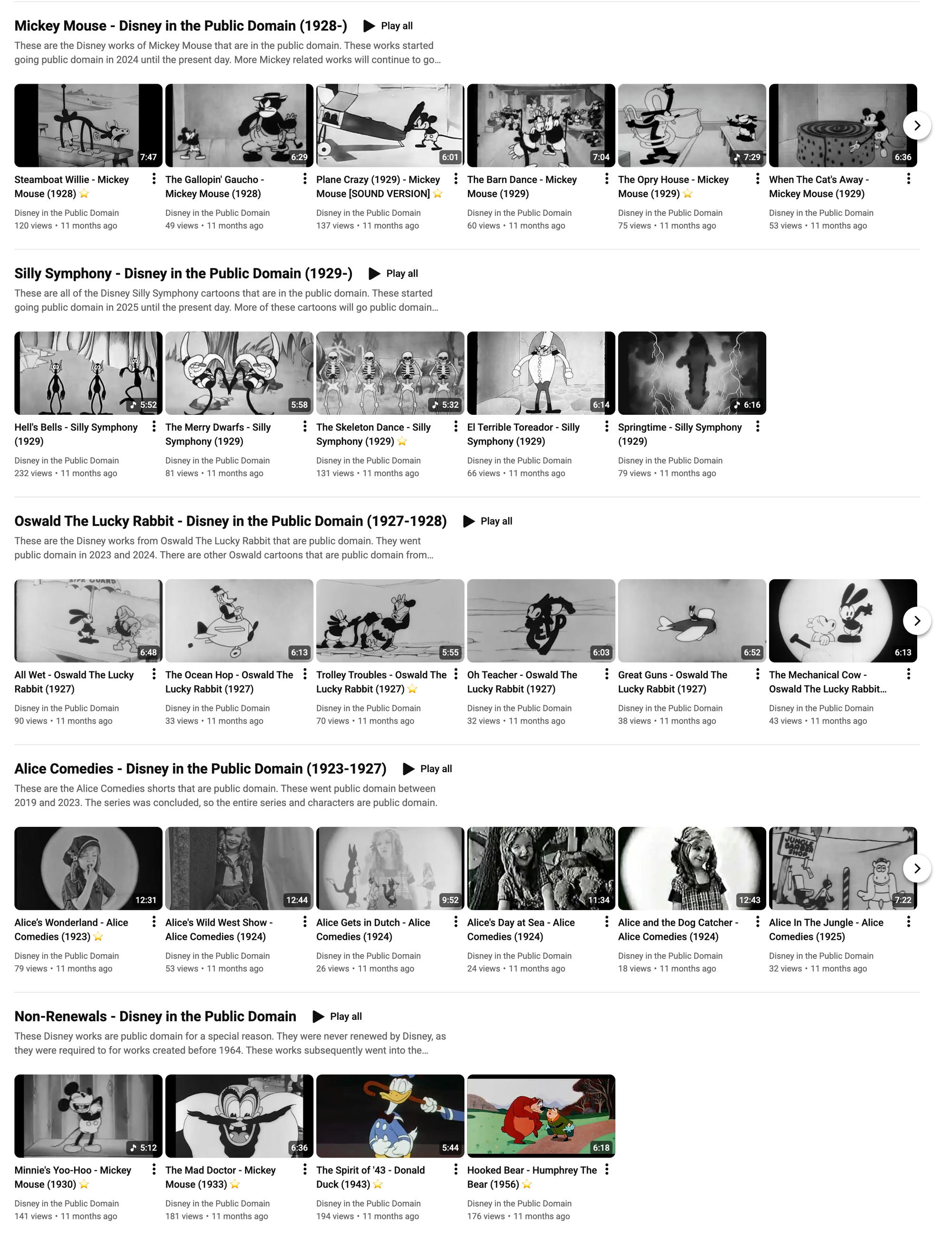The width and height of the screenshot is (950, 1236).
Task: Open The Spirit of '43 Donald Duck thumbnail
Action: point(389,1115)
